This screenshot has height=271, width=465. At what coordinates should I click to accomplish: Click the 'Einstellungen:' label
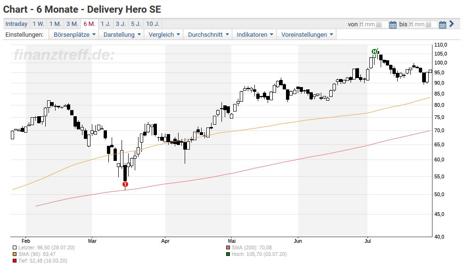(x=24, y=34)
